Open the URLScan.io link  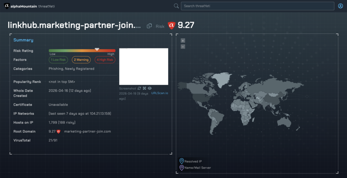[160, 93]
